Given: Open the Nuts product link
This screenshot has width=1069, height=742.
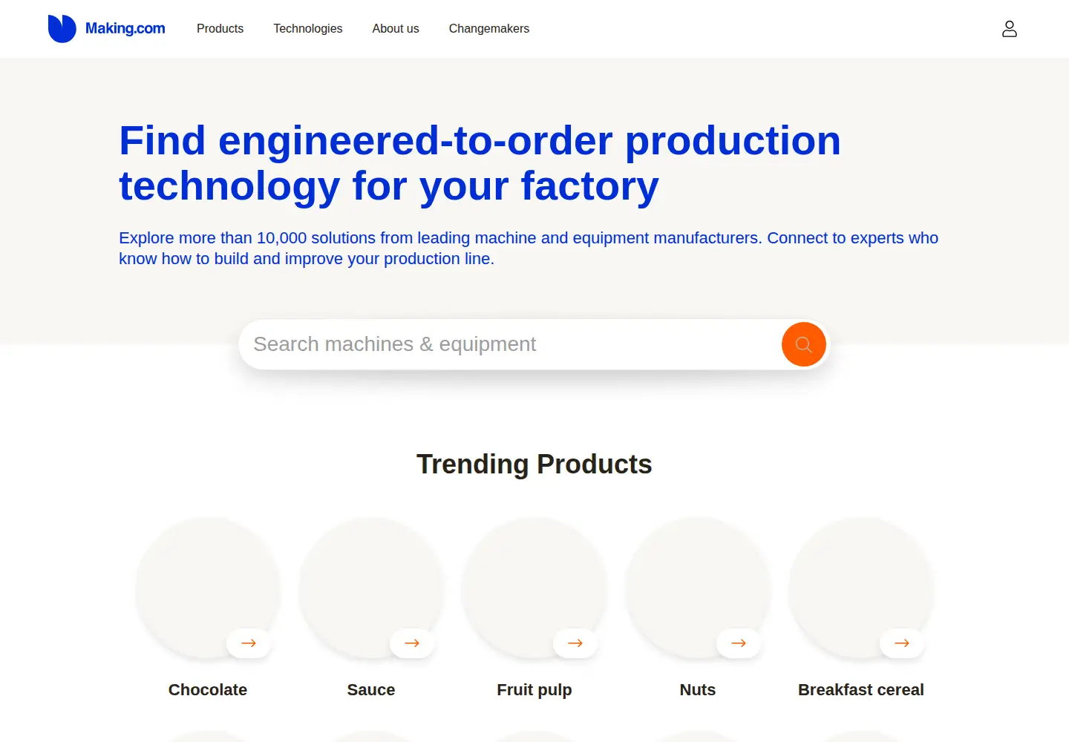Looking at the screenshot, I should [x=698, y=690].
